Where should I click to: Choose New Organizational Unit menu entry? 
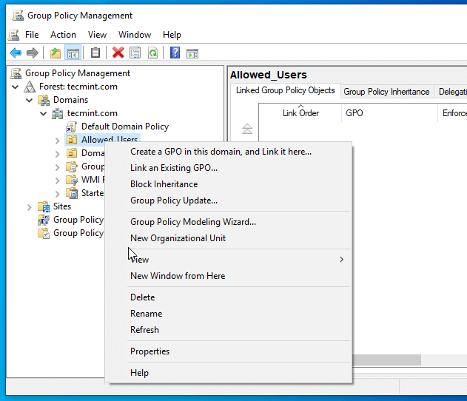click(178, 238)
